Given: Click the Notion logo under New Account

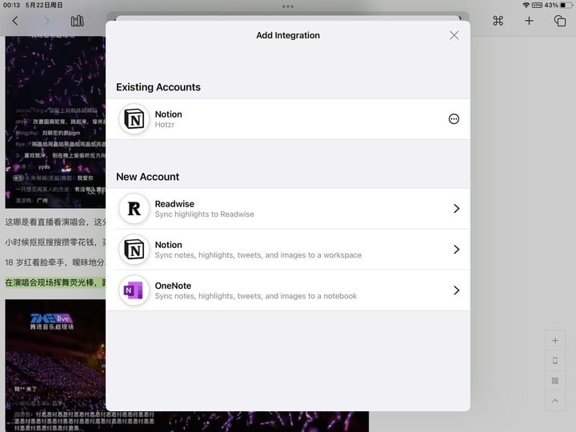Looking at the screenshot, I should pos(134,250).
